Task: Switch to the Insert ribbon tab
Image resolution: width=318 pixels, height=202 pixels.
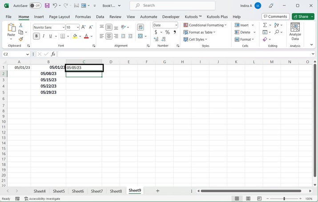Action: tap(39, 17)
